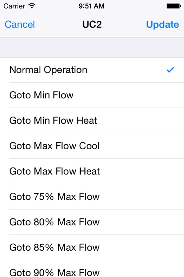
Task: Select Goto 80% Max Flow
Action: 92,222
